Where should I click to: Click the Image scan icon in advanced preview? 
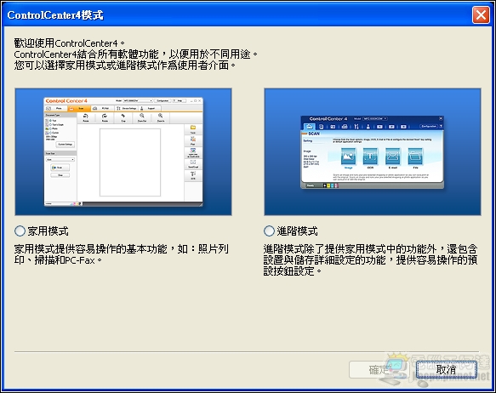348,157
